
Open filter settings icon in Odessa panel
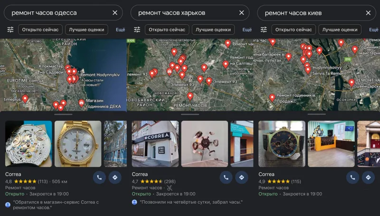click(x=10, y=29)
